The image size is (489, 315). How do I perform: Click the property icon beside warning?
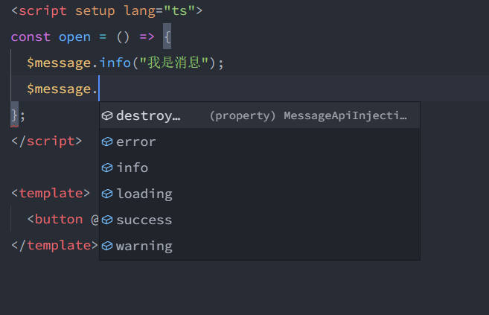[107, 246]
